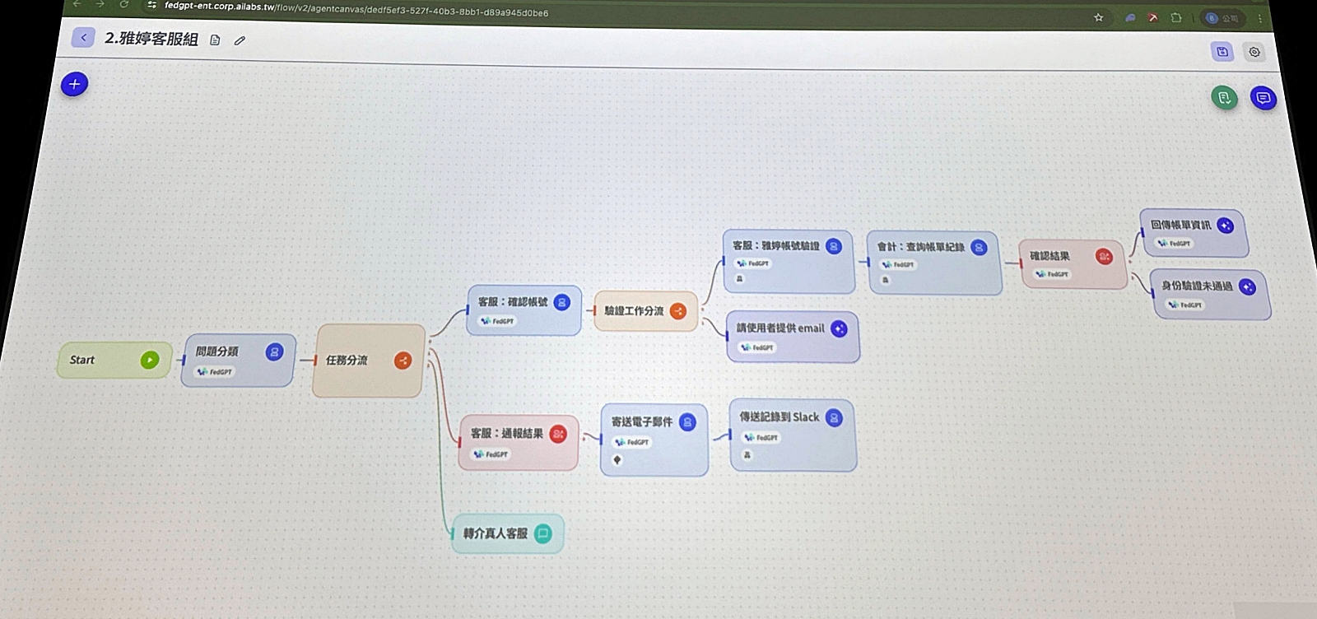Click FedGPT model label on 回傳帳單資訊 node
Screen dimensions: 1317x619
tap(1174, 244)
